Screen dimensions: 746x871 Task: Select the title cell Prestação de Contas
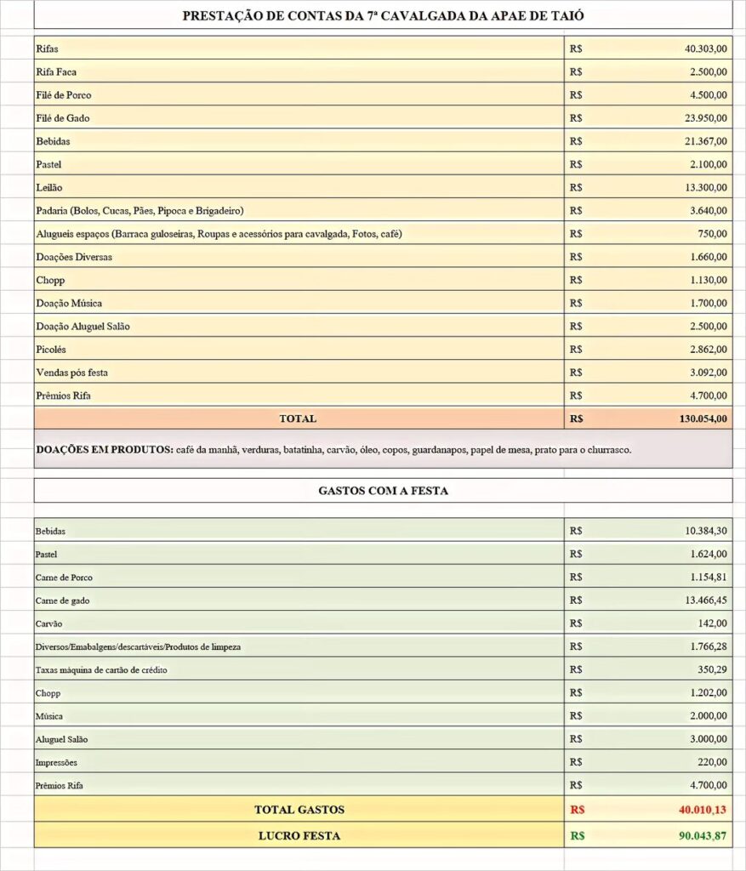[384, 15]
